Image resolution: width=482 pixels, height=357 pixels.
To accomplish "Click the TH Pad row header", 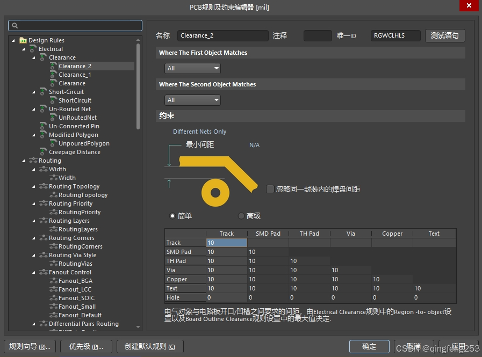I will [x=185, y=261].
